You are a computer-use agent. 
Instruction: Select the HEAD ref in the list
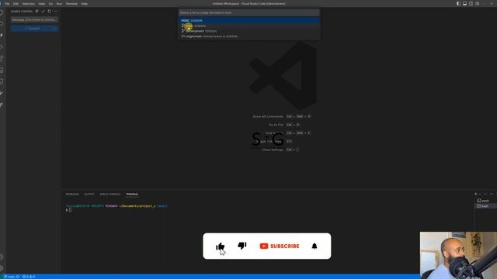click(x=248, y=20)
